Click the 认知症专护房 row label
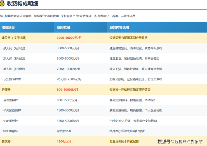 (11, 79)
